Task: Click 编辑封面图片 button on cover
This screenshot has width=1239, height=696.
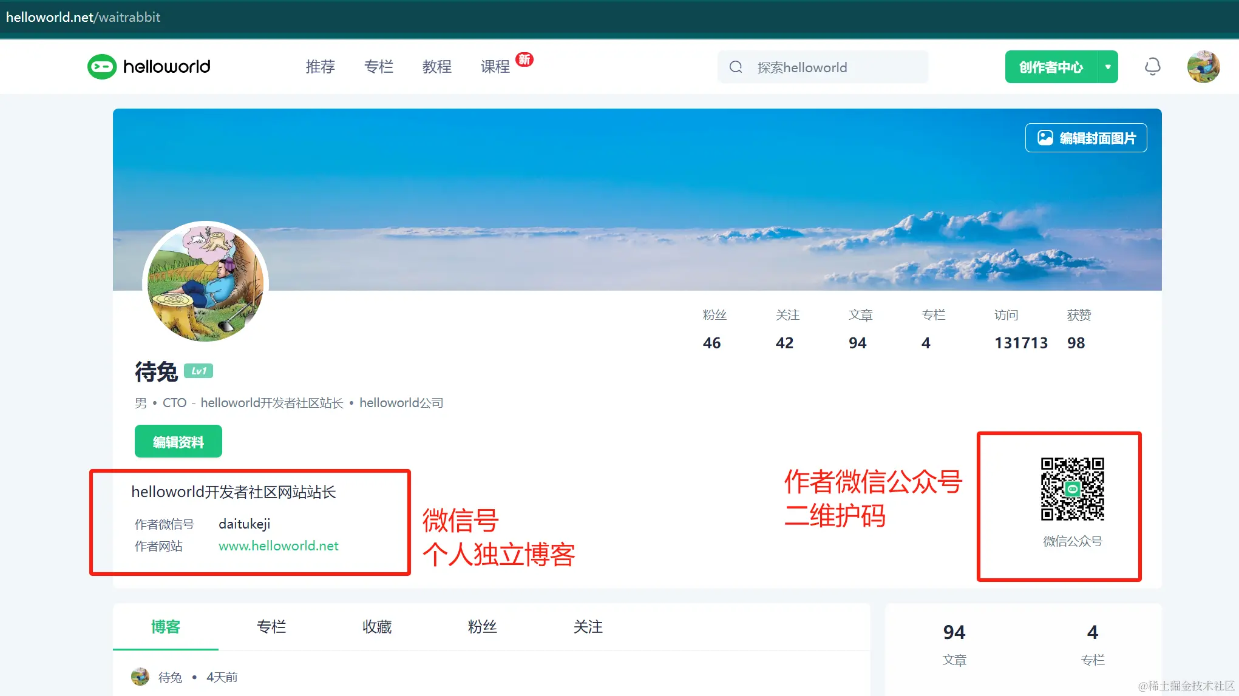Action: click(x=1086, y=138)
